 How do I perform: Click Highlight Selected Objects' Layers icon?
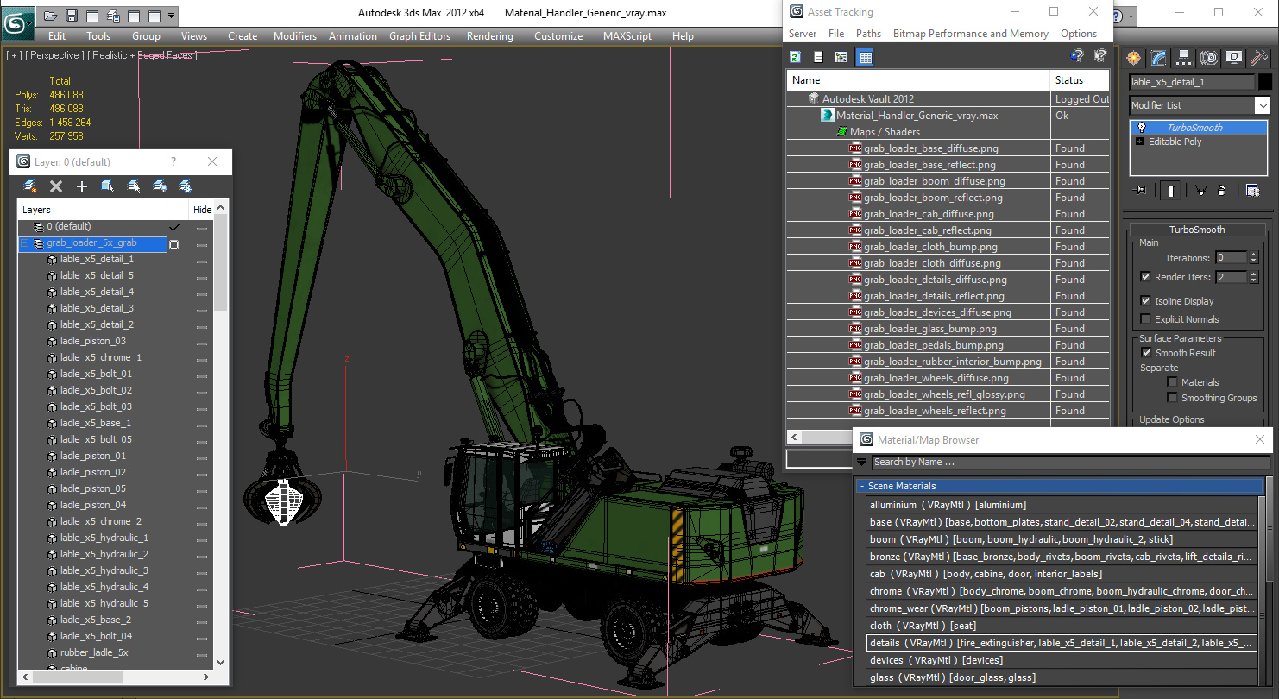tap(134, 186)
